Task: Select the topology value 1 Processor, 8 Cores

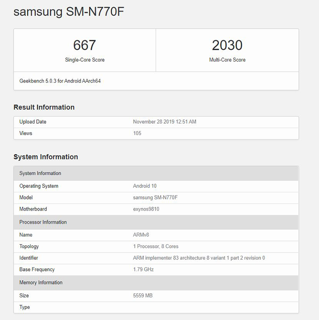Action: click(x=156, y=247)
